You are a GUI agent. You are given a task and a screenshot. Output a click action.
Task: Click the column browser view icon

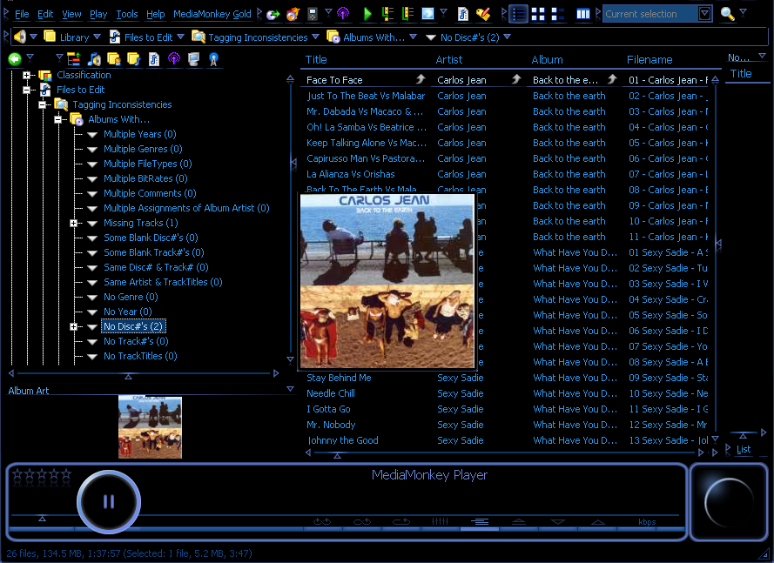click(583, 14)
